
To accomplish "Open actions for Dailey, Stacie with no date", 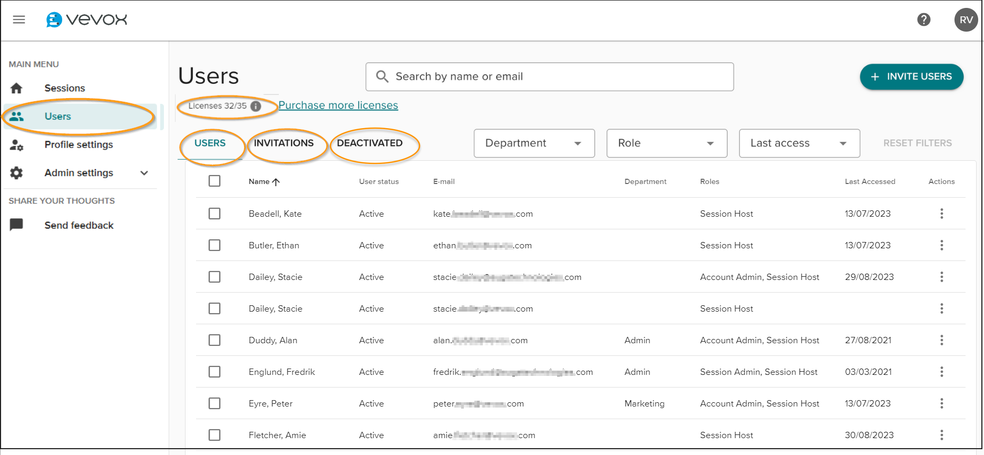I will click(941, 308).
